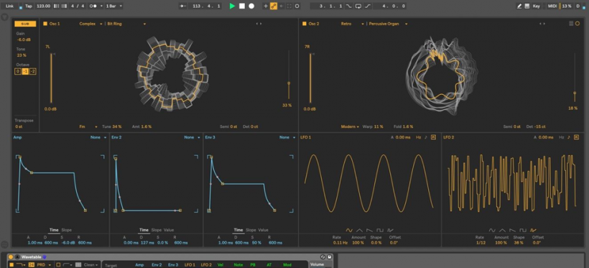Toggle LFO 2 synced note rate mode
The height and width of the screenshot is (268, 589).
pyautogui.click(x=569, y=137)
